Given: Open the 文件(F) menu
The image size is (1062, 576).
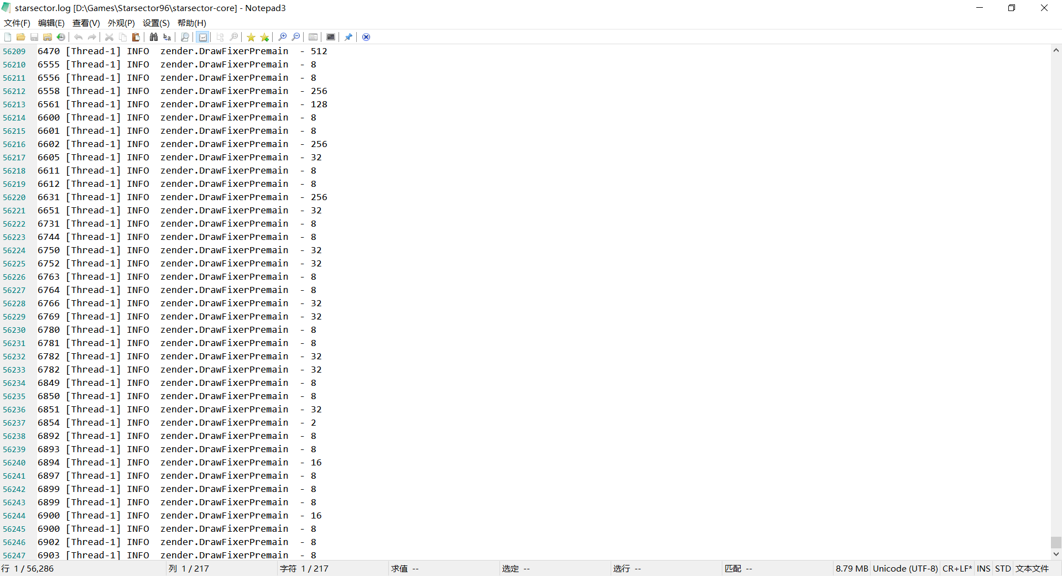Looking at the screenshot, I should (x=17, y=23).
